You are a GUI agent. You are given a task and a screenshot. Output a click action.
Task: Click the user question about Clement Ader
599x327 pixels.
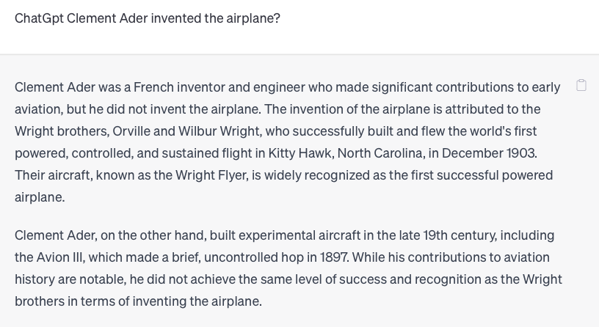tap(148, 18)
